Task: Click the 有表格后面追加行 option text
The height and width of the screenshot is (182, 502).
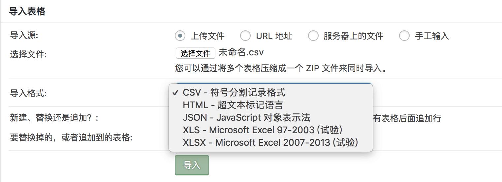Action: [x=407, y=118]
